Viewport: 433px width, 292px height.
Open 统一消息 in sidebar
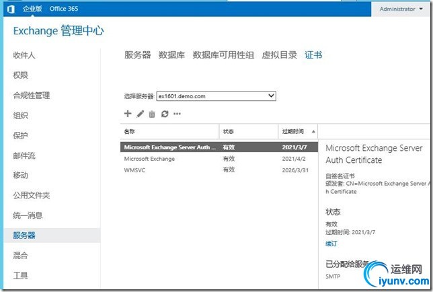28,215
